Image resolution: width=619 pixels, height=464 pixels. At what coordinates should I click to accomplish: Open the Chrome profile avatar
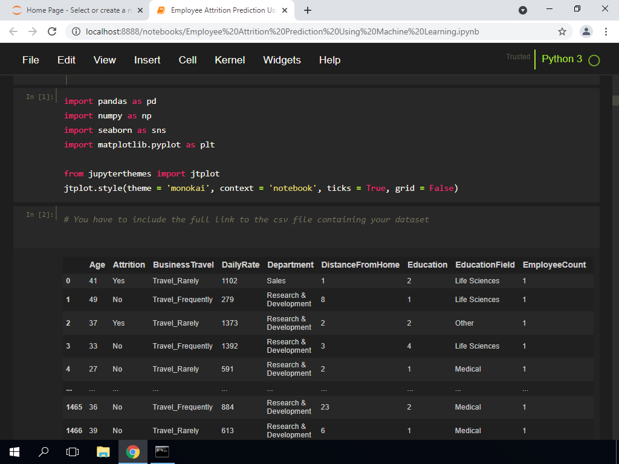(586, 31)
